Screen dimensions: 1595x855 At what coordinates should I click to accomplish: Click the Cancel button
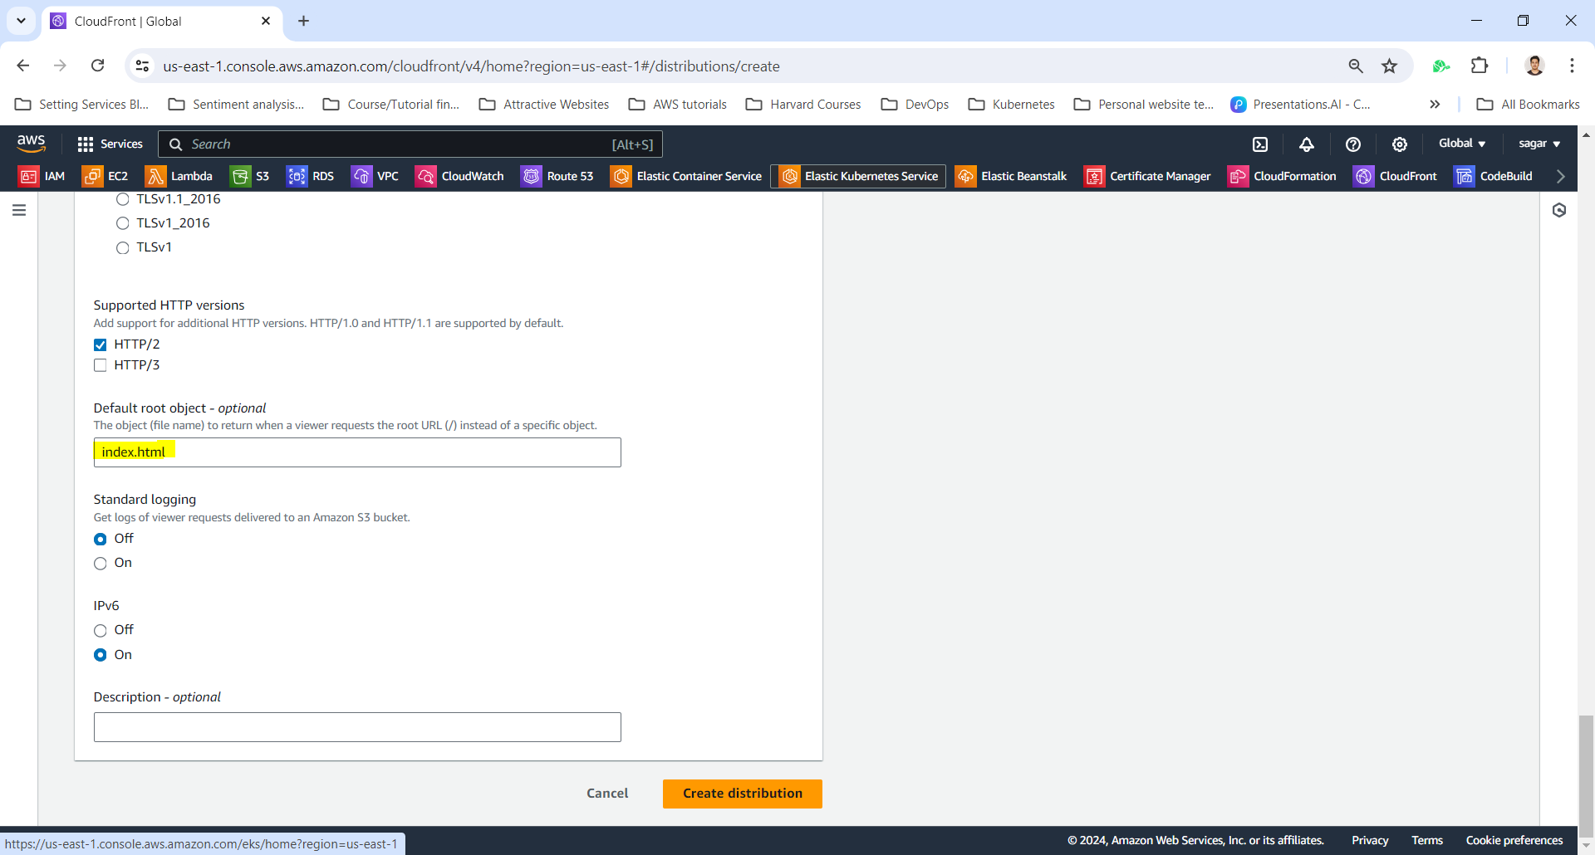[607, 794]
